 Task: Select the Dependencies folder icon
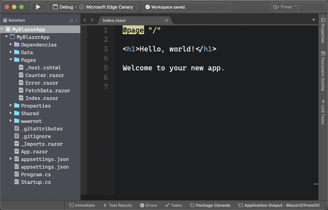pos(17,45)
